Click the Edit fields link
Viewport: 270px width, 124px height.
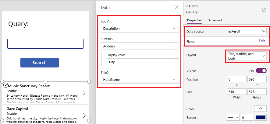point(262,41)
